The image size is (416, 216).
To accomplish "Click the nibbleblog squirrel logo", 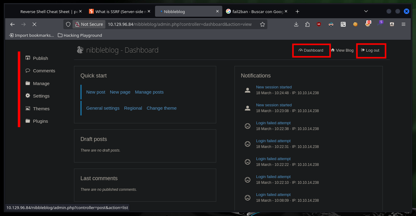I will coord(80,50).
